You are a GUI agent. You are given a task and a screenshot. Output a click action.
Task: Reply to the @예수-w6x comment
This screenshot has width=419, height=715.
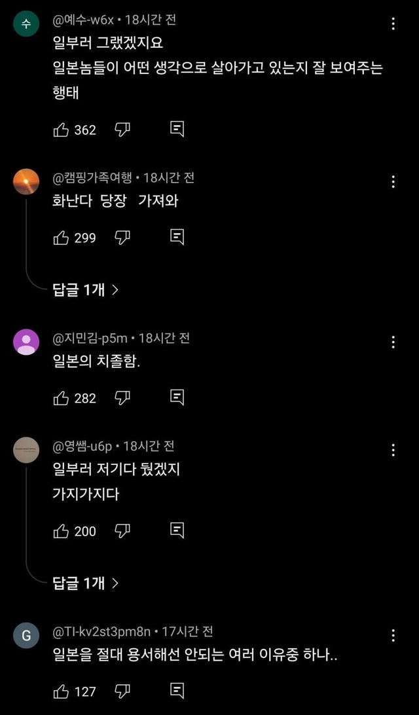177,130
